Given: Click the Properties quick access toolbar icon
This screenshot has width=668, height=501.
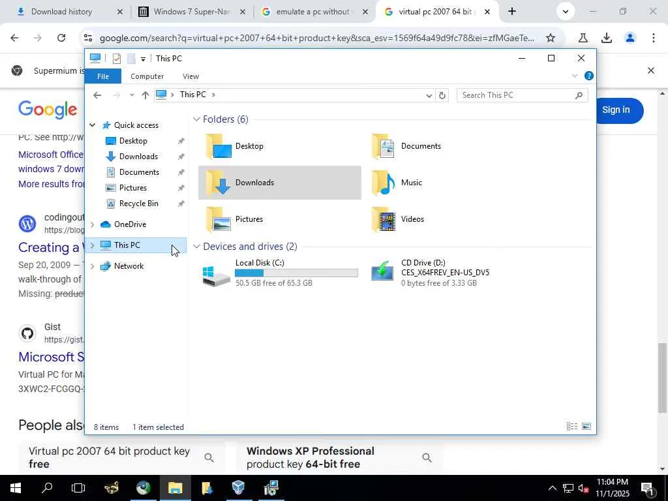Looking at the screenshot, I should coord(117,58).
